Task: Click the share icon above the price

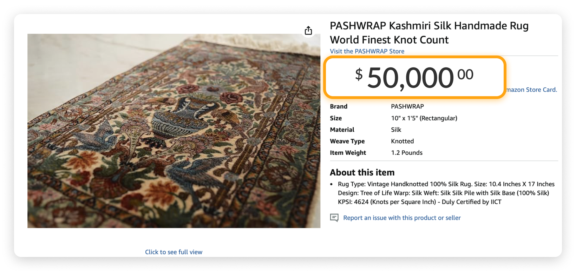Action: click(x=308, y=31)
